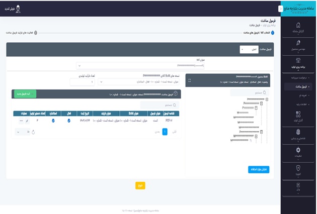Click the user avatar beside خوش آمدید

18,9
